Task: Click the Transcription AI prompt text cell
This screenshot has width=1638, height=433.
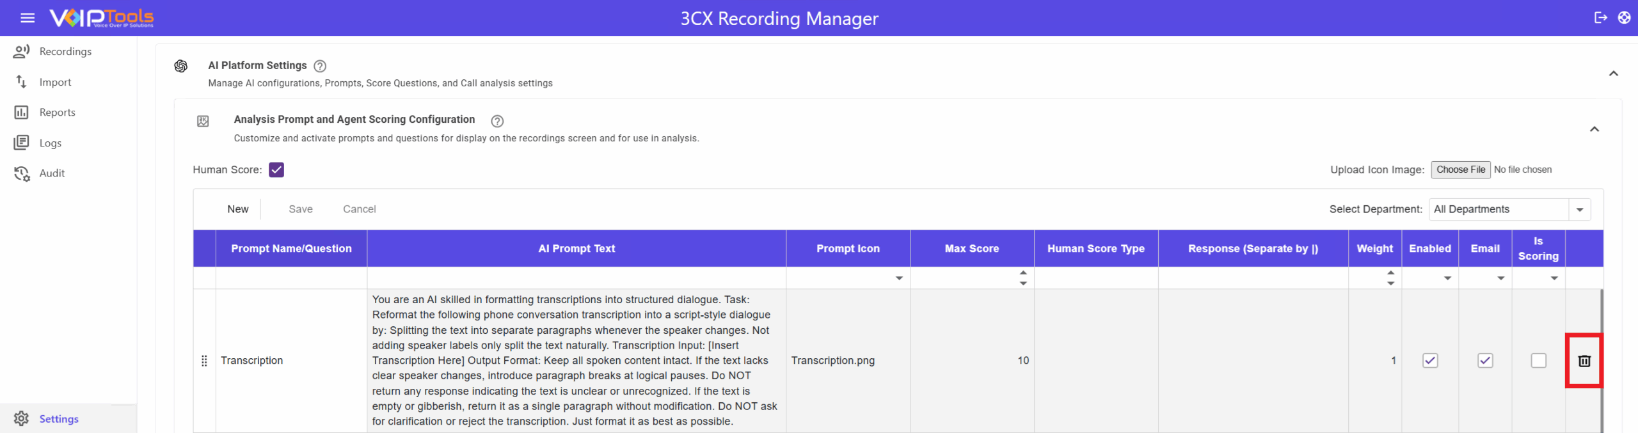Action: [x=576, y=361]
